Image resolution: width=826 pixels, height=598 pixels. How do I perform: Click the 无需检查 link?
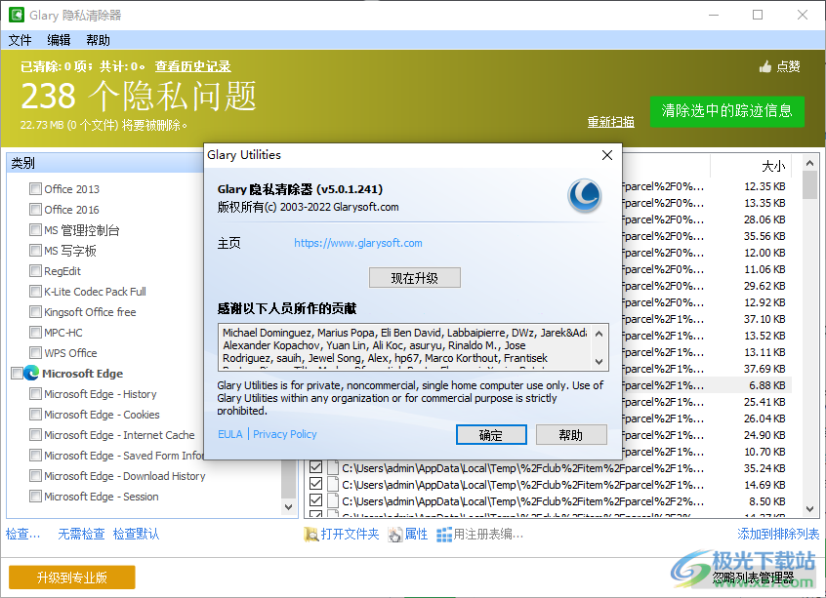click(81, 535)
